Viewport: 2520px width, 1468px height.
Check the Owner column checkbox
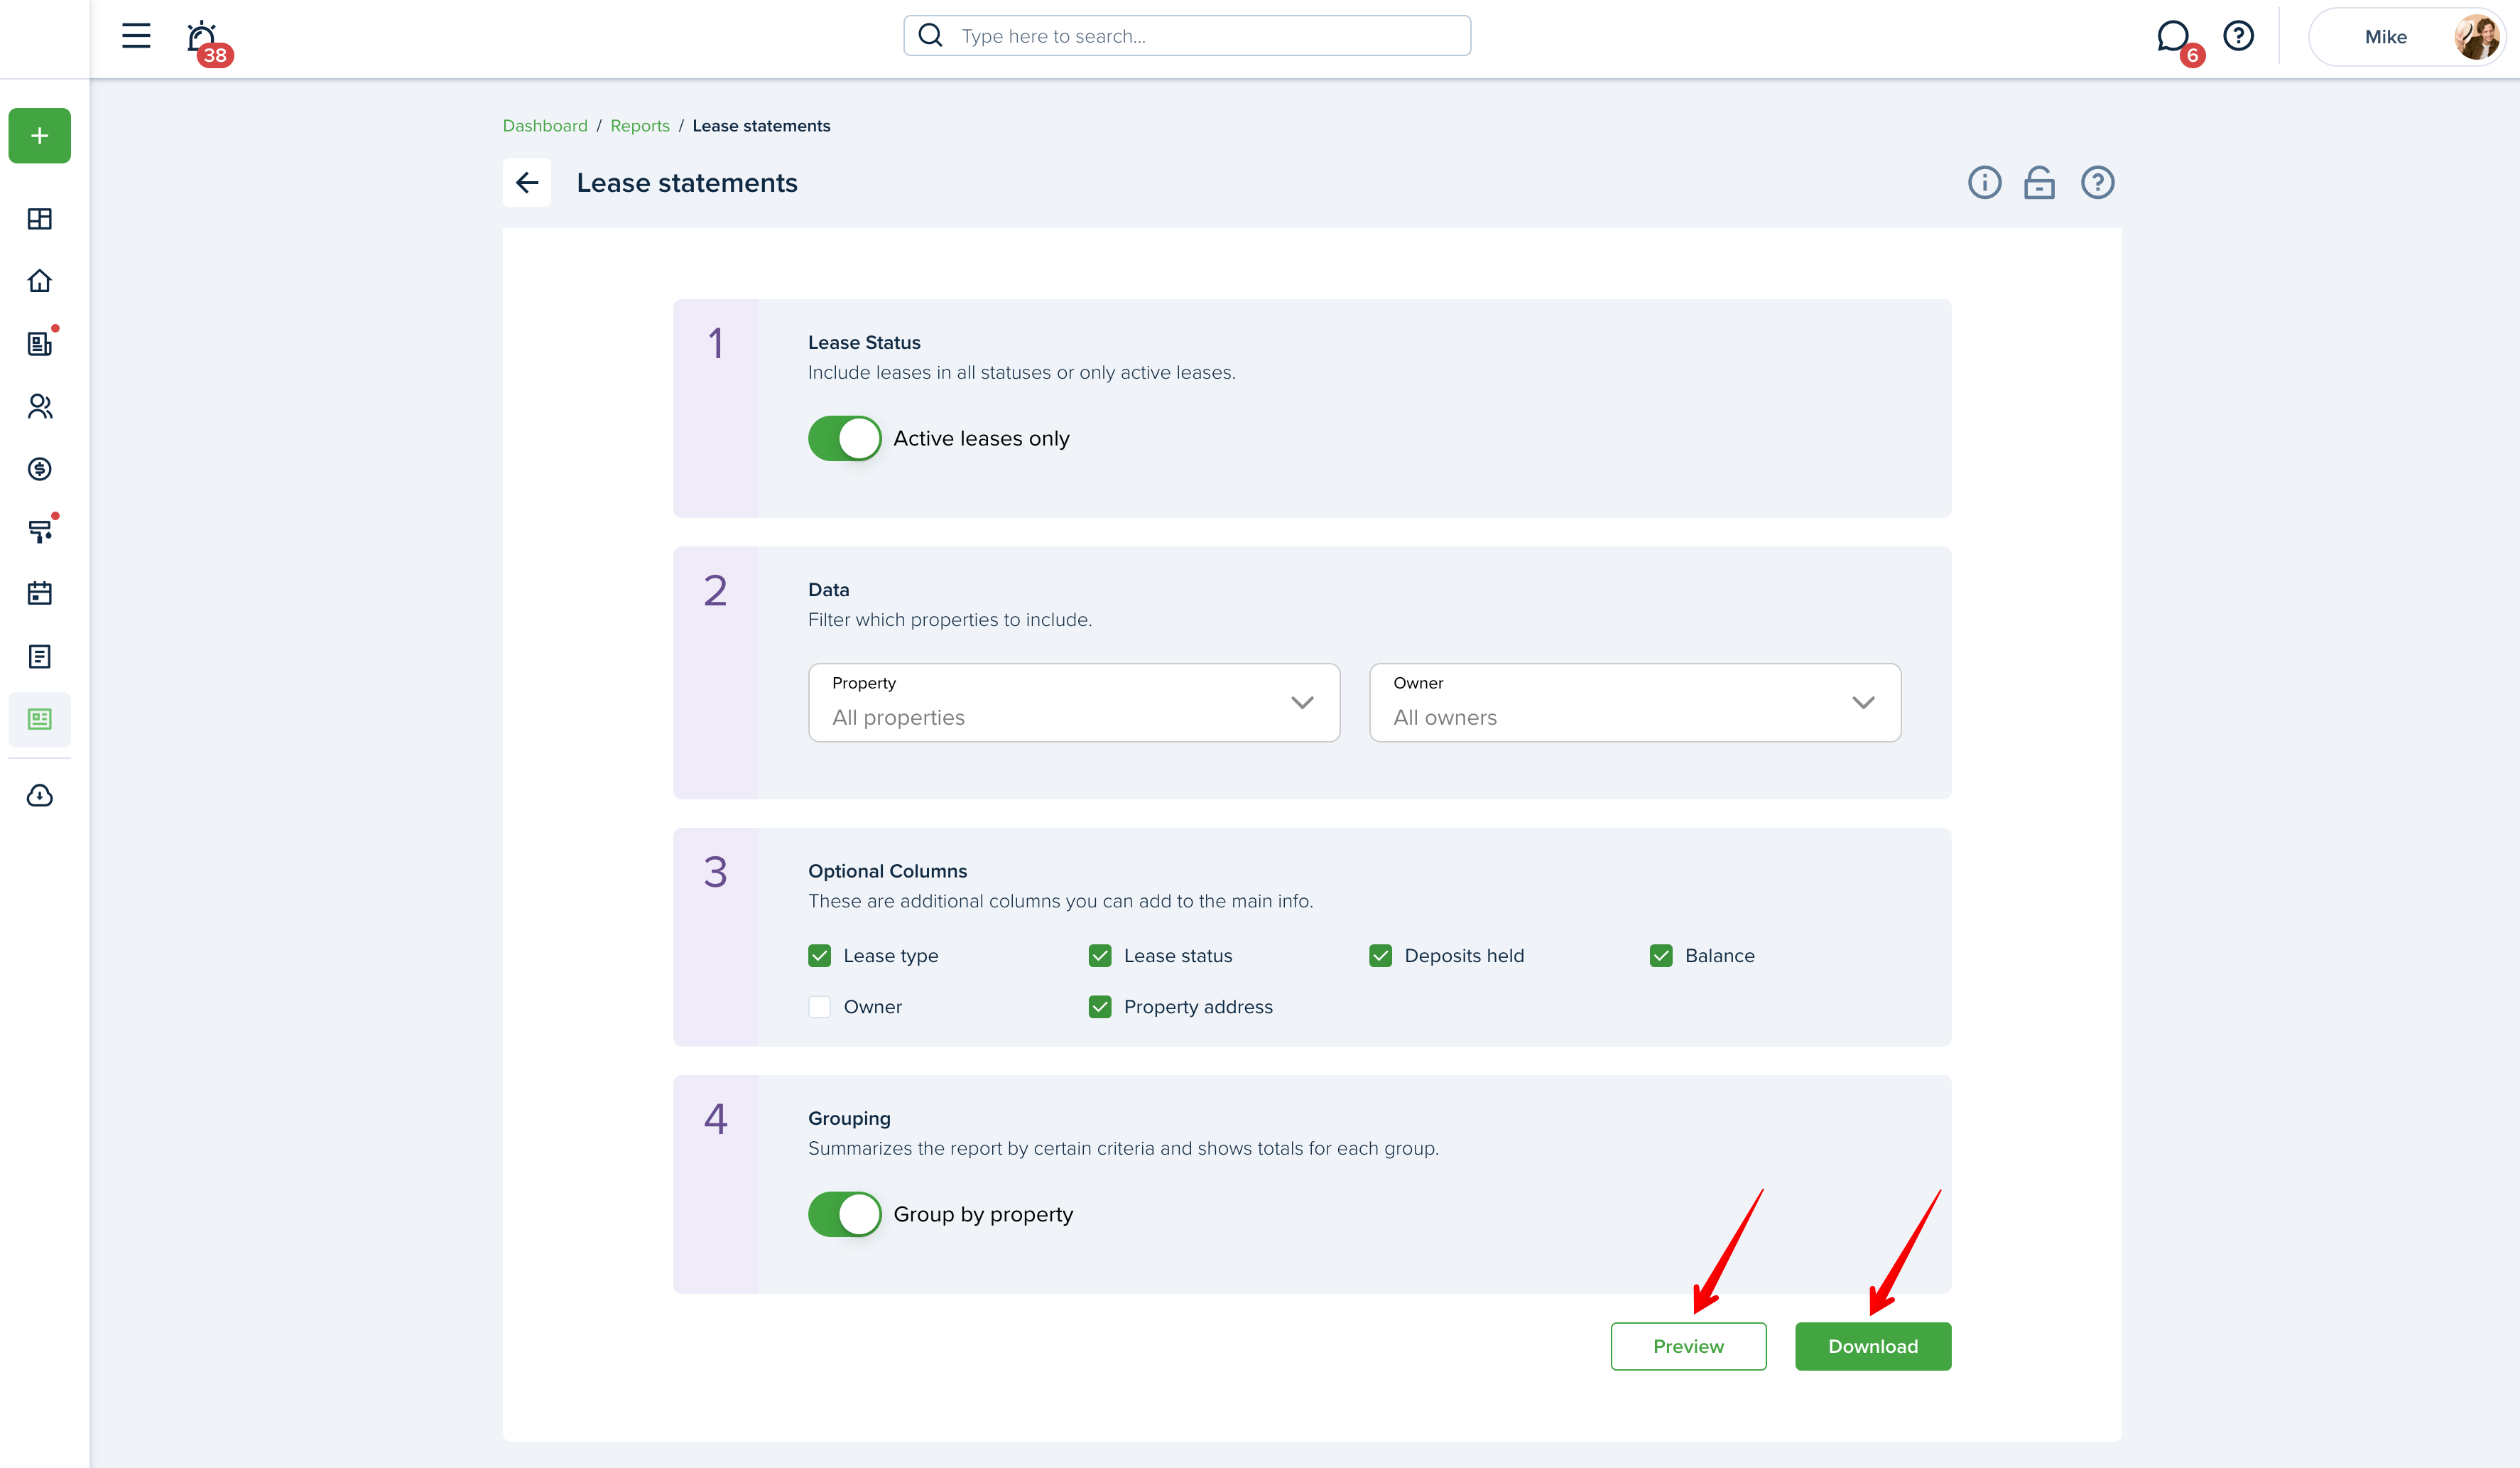click(819, 1007)
